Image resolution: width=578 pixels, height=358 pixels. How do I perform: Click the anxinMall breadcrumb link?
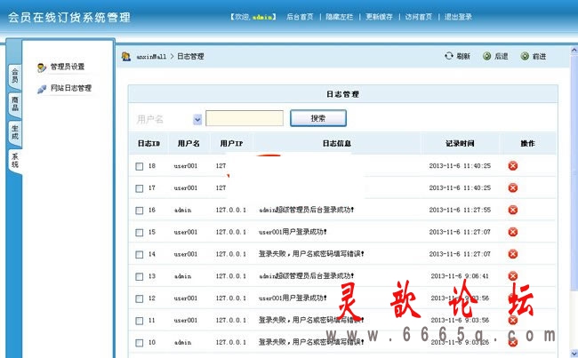click(151, 57)
